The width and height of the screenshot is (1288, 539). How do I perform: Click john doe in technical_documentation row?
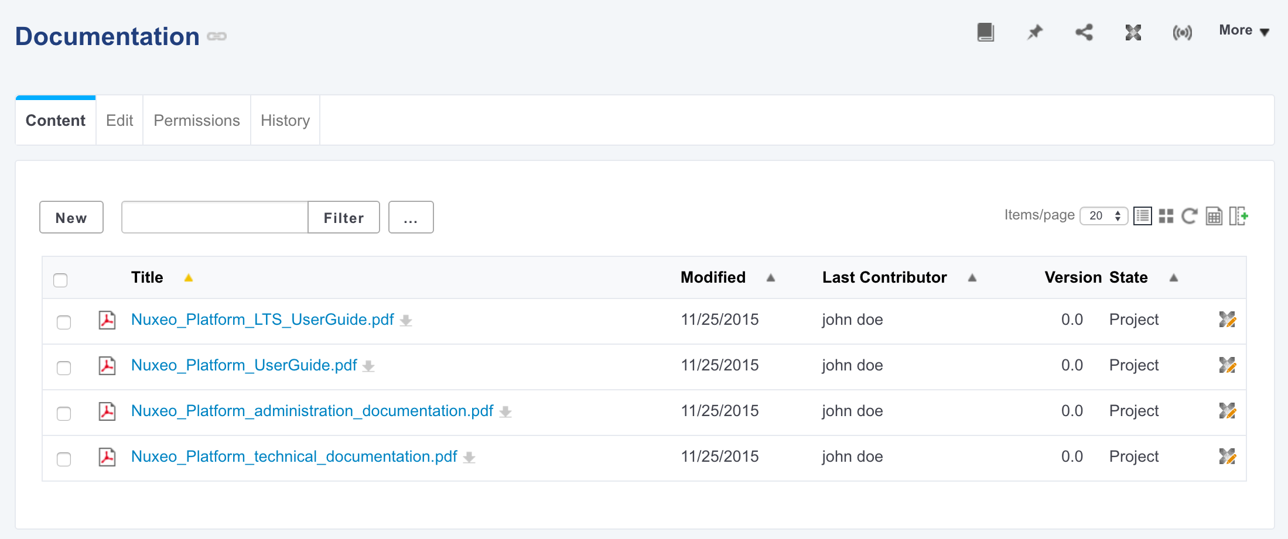852,456
